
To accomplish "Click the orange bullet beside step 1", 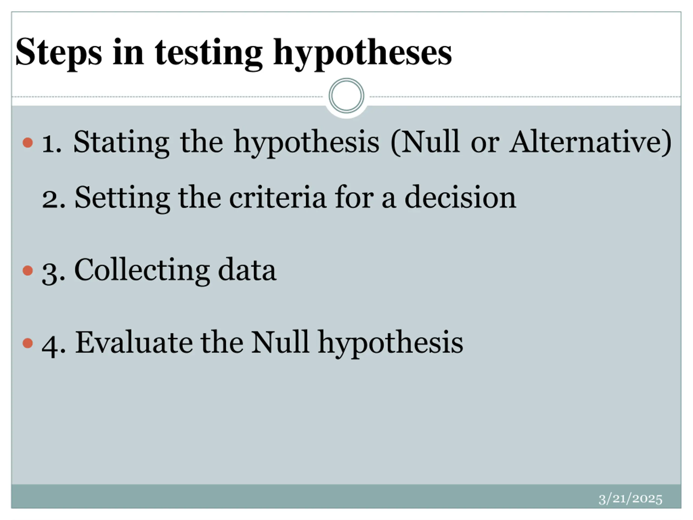I will pos(28,143).
